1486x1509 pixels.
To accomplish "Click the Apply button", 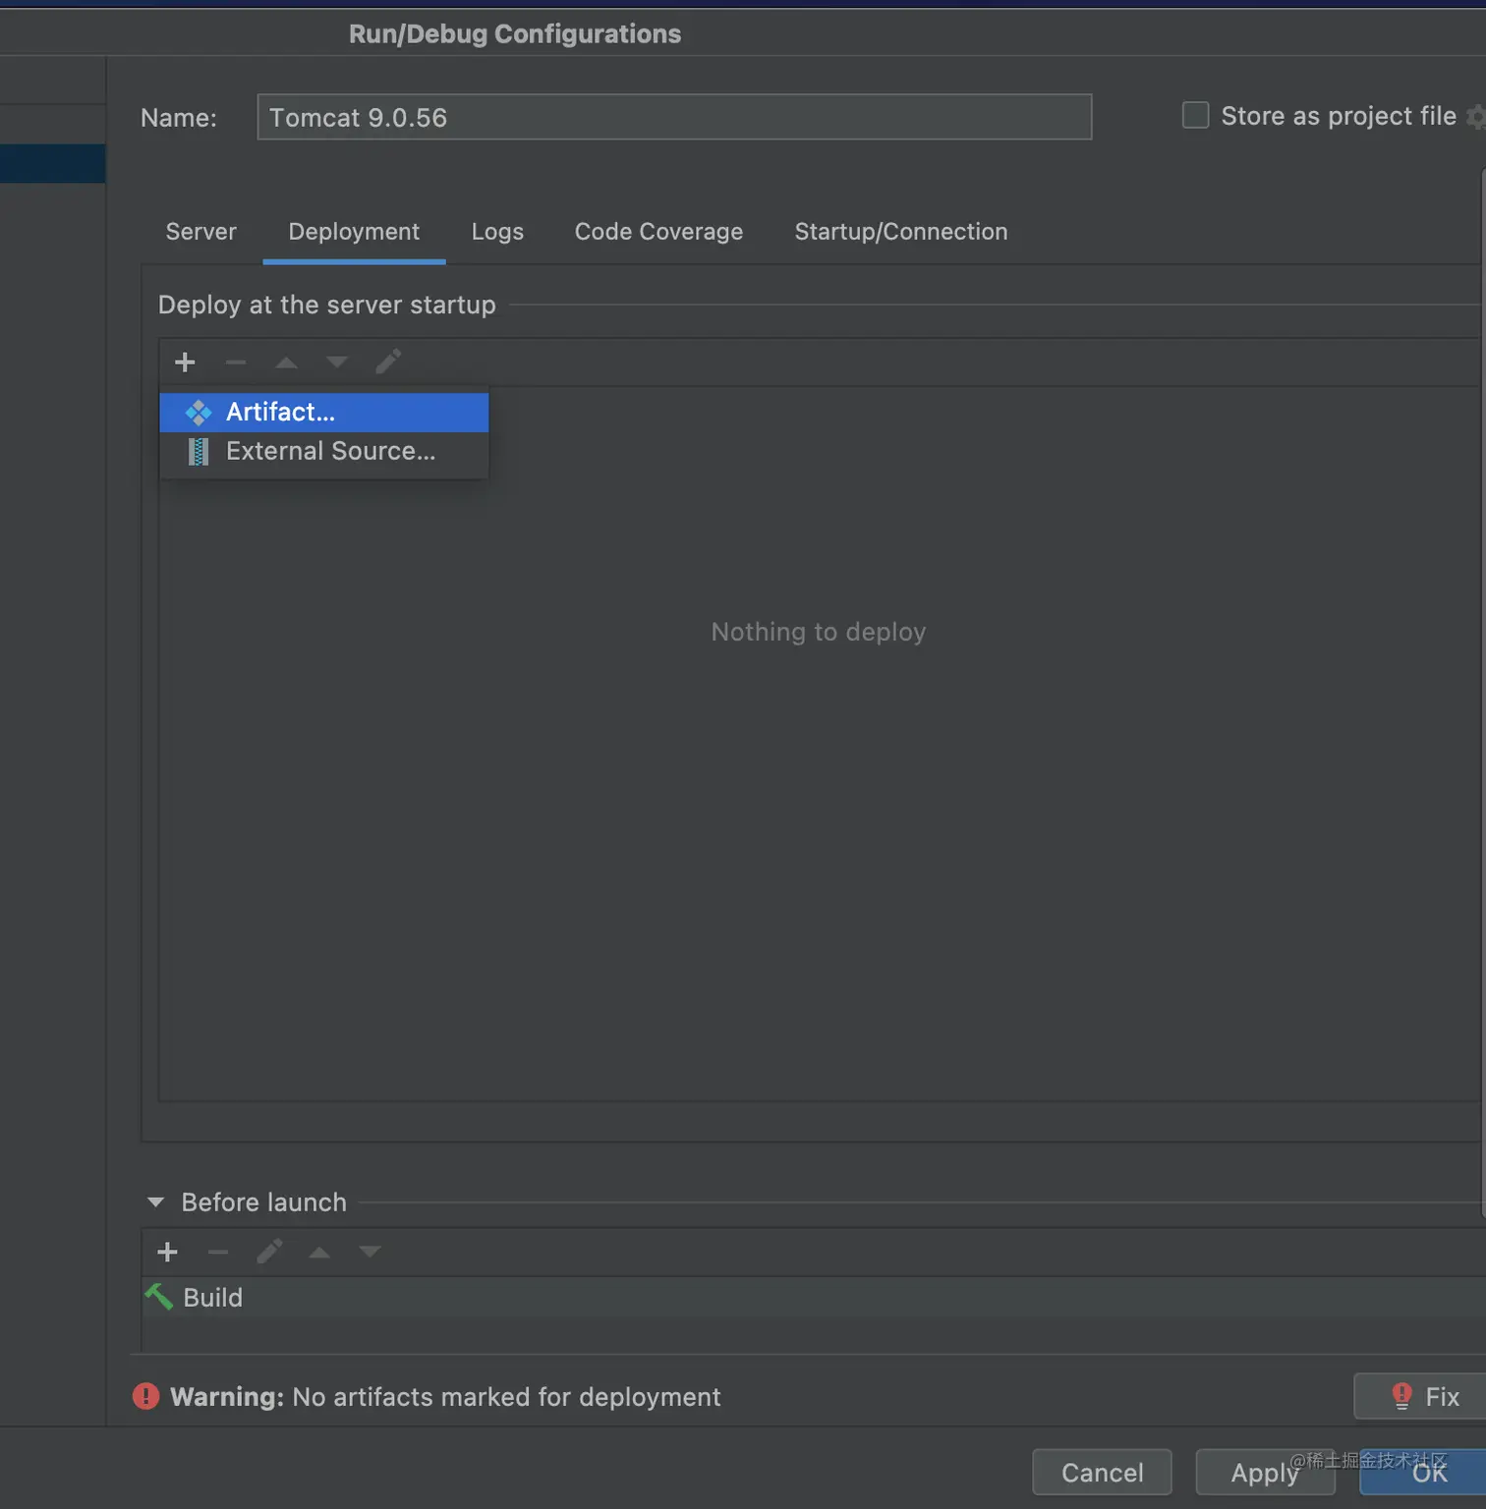I will 1265,1473.
